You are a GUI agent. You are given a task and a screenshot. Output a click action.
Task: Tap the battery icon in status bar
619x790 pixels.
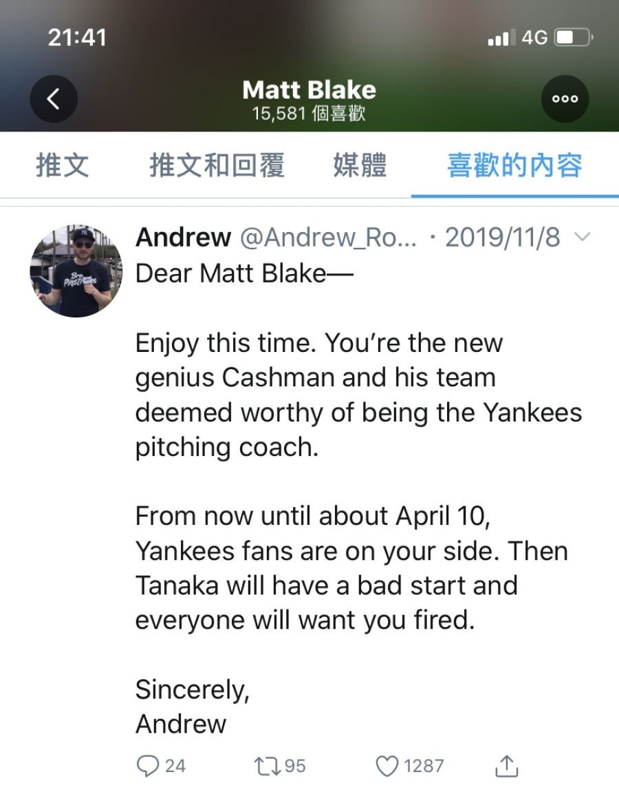tap(574, 37)
